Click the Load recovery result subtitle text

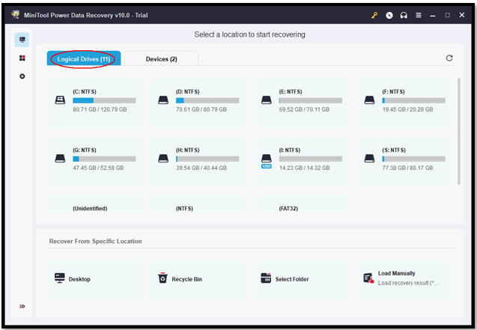[408, 283]
